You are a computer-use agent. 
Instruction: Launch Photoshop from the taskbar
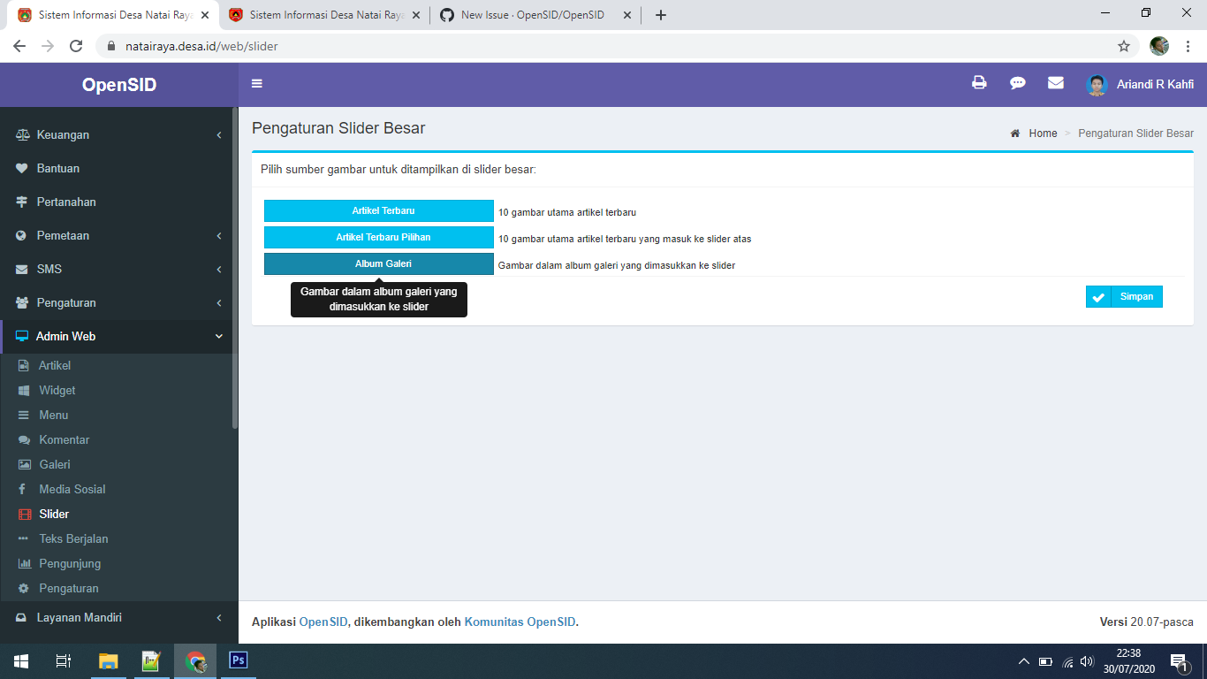[x=237, y=660]
